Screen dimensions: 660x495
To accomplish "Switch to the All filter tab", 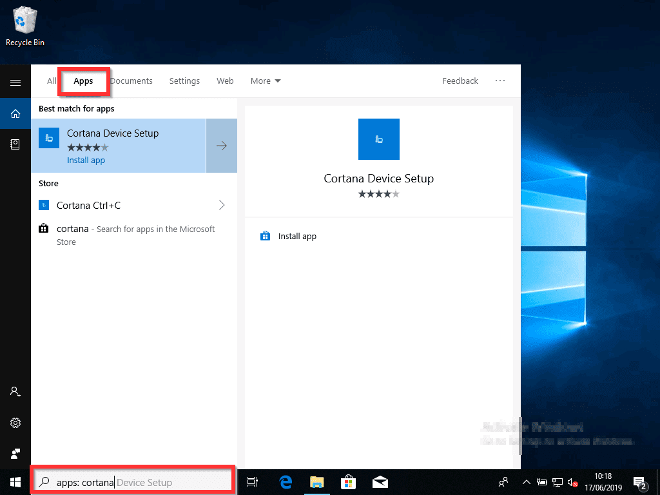I will coord(52,81).
